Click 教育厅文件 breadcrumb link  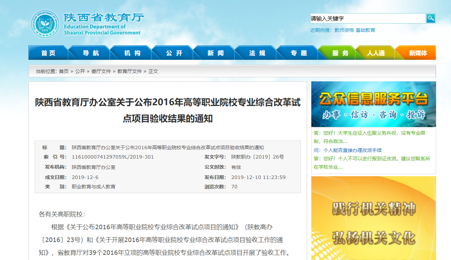pos(130,71)
